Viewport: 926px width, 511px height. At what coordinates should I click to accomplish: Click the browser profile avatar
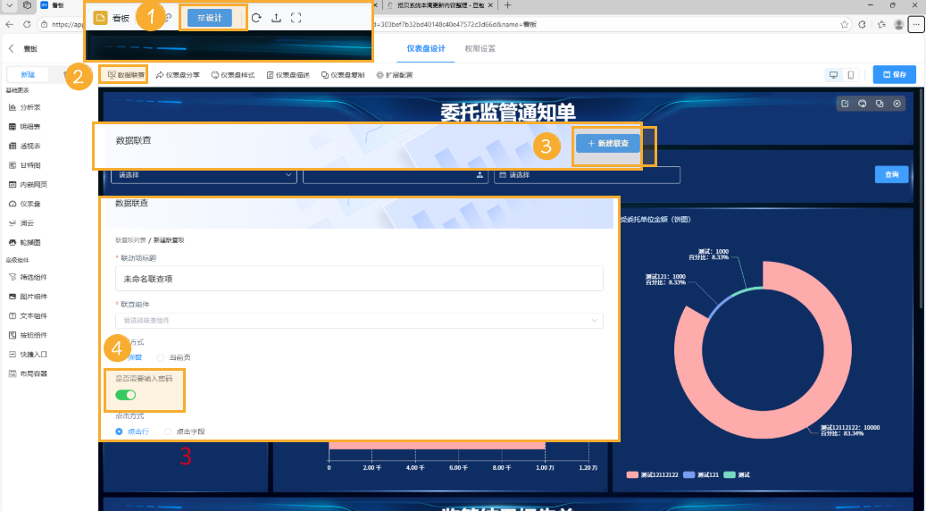pos(899,24)
